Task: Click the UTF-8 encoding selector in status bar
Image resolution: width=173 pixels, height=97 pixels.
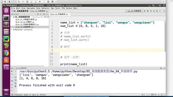Action: [154, 95]
